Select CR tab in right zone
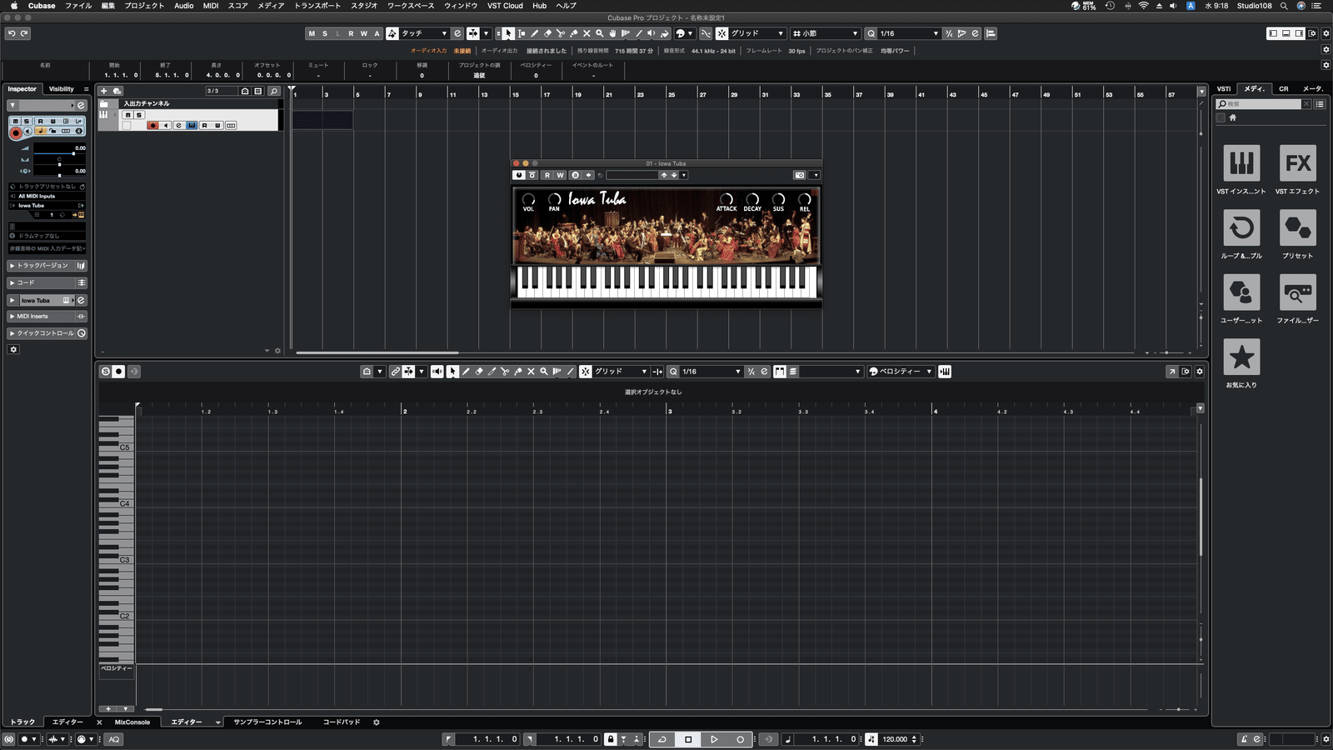1333x750 pixels. tap(1284, 89)
